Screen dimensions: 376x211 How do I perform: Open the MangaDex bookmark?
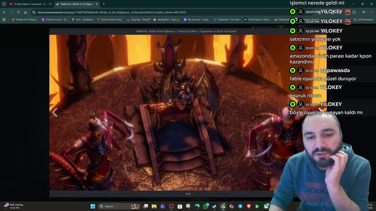pos(167,20)
